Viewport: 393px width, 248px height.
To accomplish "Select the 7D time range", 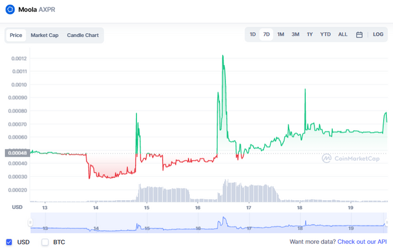I will tap(266, 34).
